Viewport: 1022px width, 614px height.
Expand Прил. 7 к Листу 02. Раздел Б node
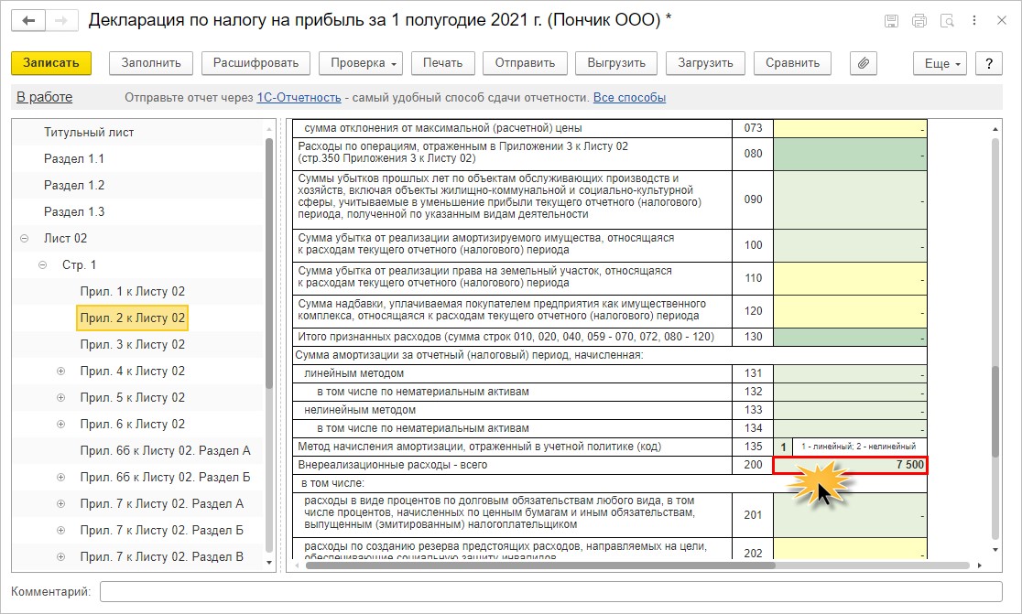coord(60,531)
